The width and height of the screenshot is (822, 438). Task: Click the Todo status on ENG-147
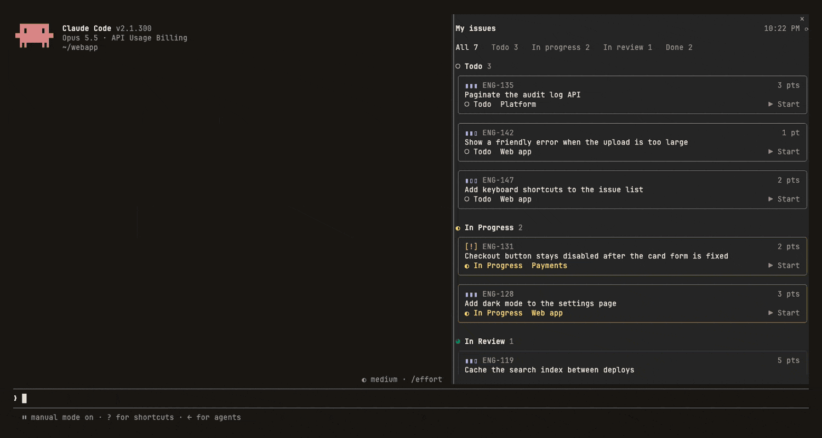coord(478,199)
